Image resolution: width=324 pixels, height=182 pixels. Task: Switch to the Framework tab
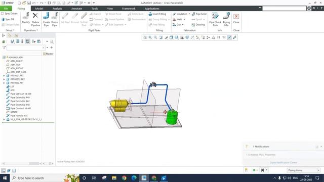point(129,9)
